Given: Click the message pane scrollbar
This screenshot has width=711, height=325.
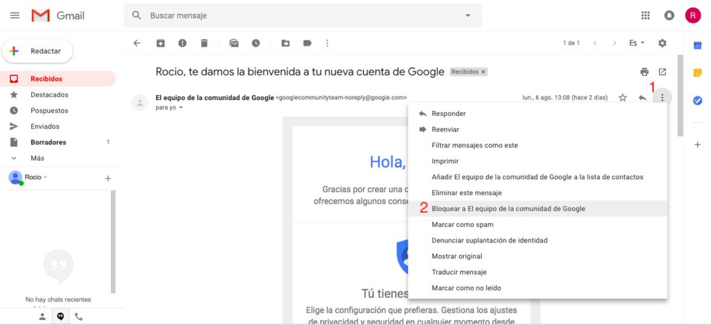Looking at the screenshot, I should (x=680, y=95).
